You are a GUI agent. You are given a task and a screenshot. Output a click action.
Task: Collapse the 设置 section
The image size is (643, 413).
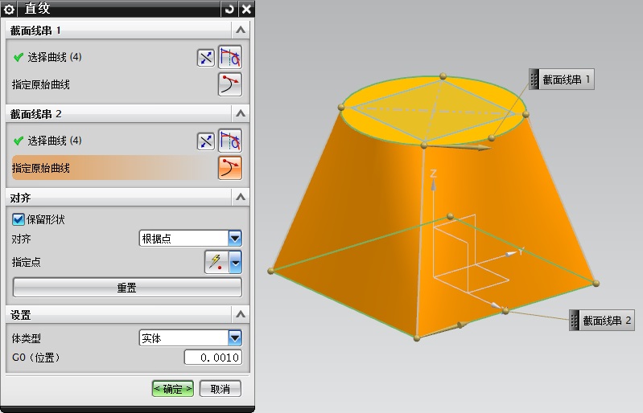click(x=241, y=314)
